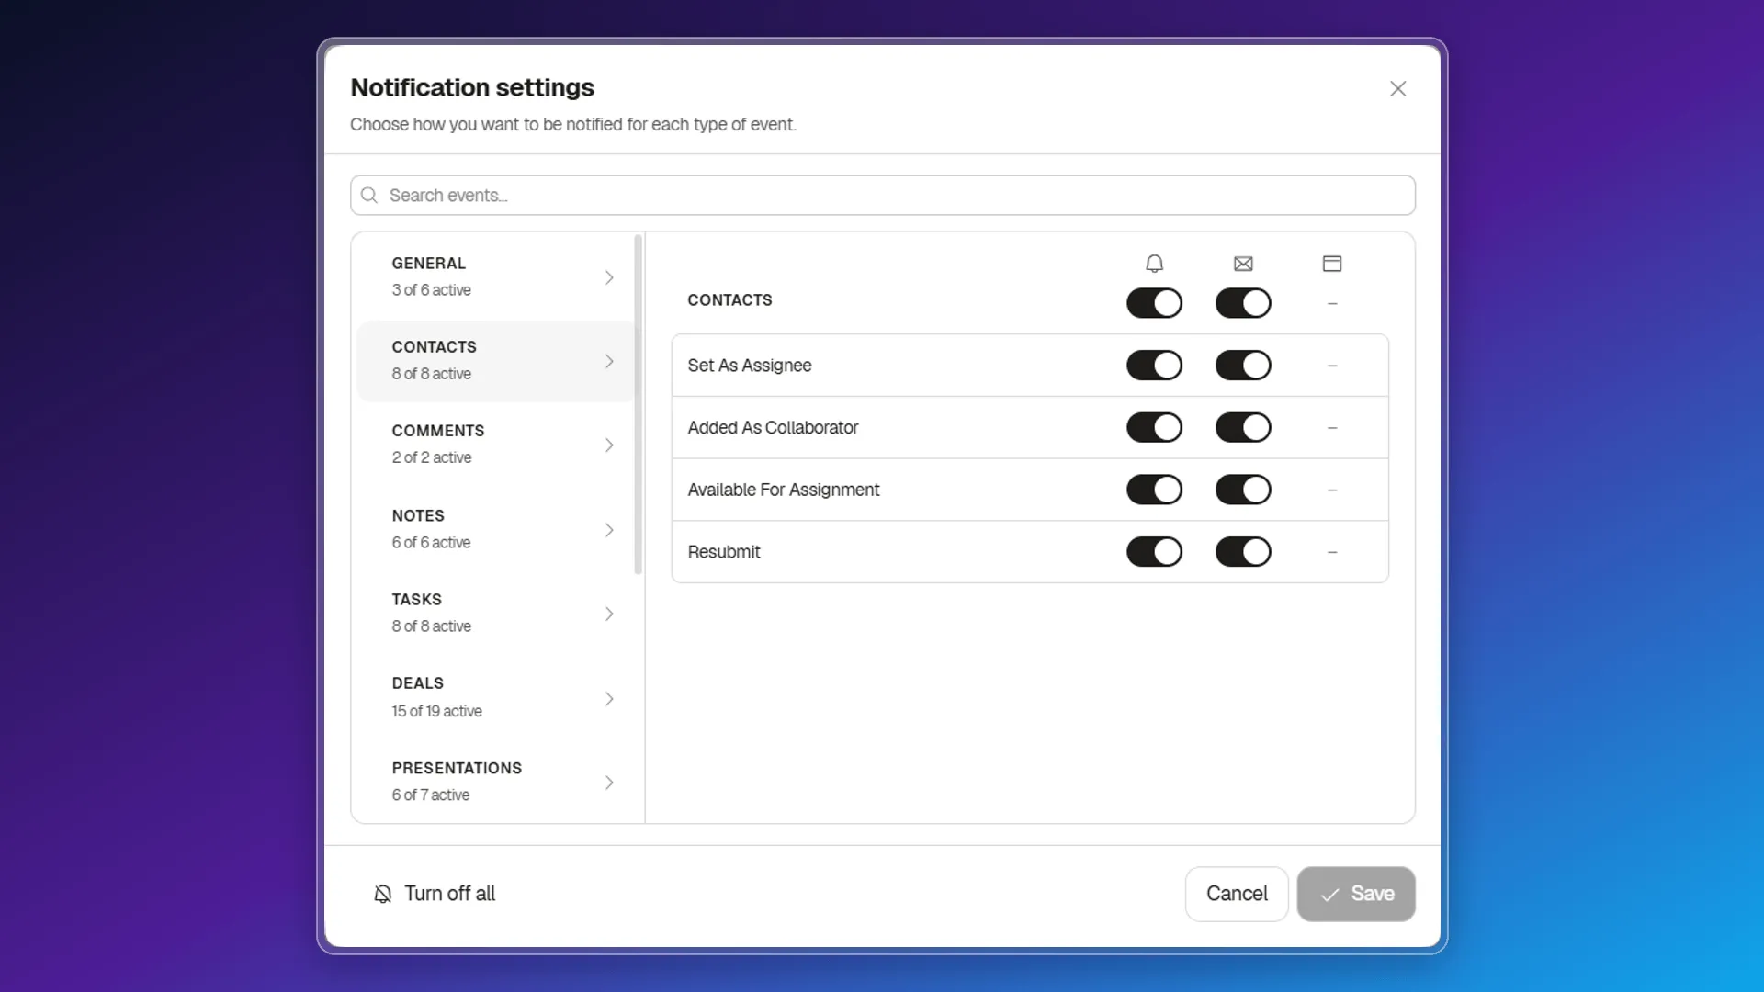The image size is (1764, 992).
Task: Open COMMENTS category with its chevron arrow
Action: (x=609, y=445)
